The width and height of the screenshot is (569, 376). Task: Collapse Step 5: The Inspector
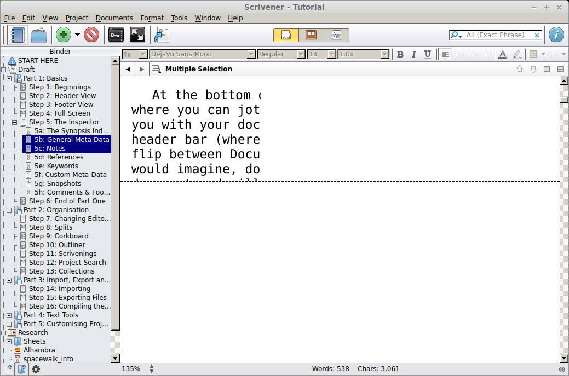tap(15, 122)
